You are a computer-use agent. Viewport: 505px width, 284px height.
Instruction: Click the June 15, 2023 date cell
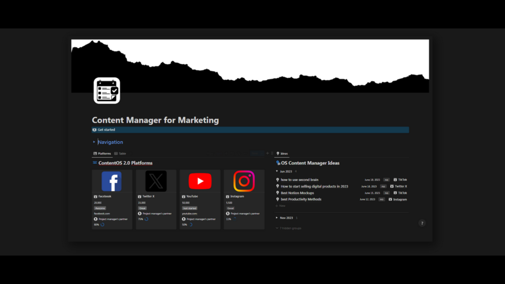(x=372, y=193)
